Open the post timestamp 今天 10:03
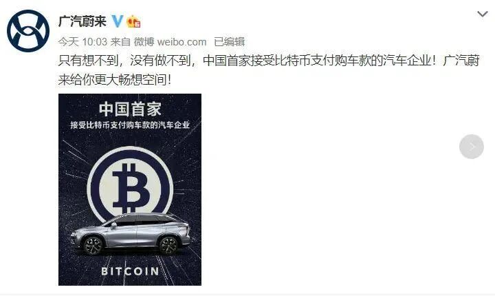This screenshot has height=296, width=495. tap(83, 42)
